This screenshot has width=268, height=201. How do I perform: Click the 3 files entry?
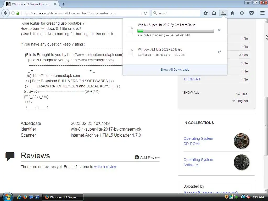[243, 55]
